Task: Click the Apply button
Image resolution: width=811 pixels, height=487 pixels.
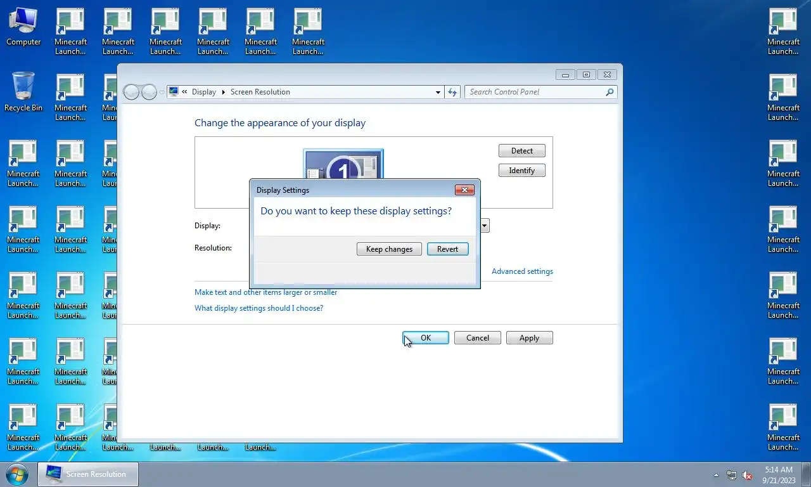Action: tap(530, 338)
